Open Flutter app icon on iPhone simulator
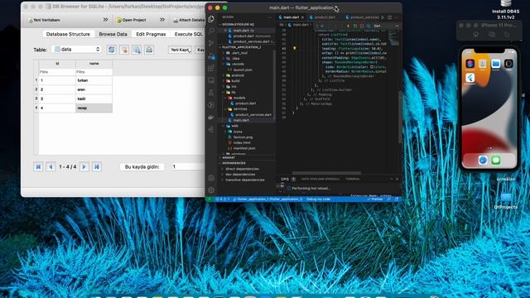 click(470, 79)
